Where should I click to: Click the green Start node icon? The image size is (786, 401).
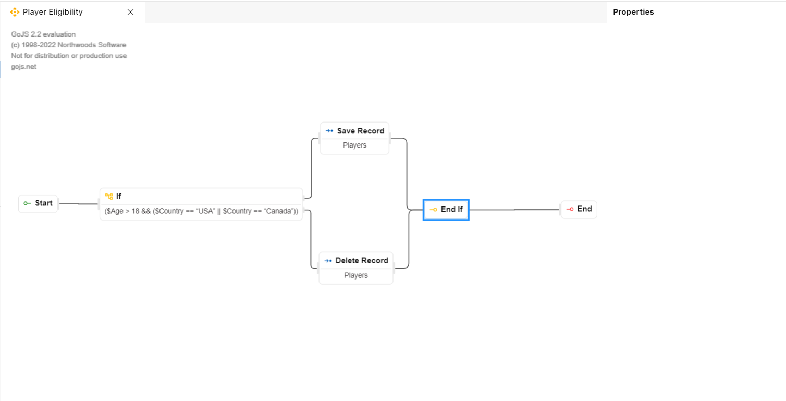[x=27, y=203]
